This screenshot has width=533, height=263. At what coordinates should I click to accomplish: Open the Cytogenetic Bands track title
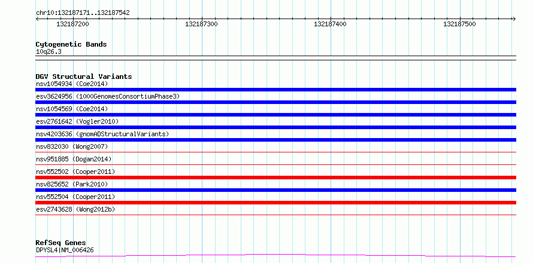pos(71,44)
